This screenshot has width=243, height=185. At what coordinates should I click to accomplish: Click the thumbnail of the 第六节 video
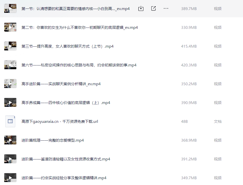[x=10, y=65]
